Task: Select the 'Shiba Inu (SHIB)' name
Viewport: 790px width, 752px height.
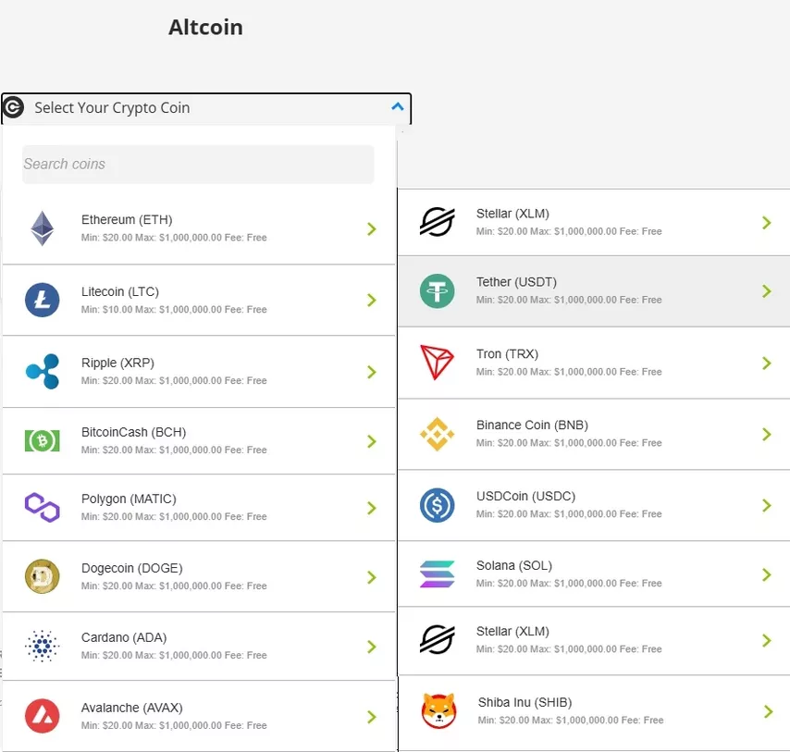Action: click(525, 702)
